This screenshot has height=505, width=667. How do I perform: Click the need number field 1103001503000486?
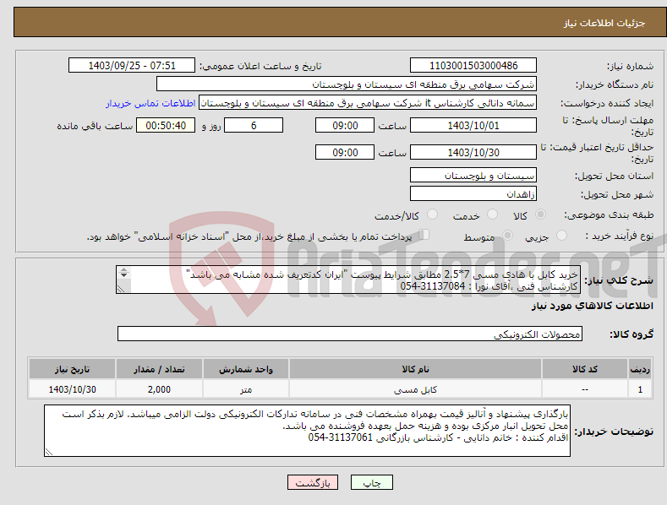tap(473, 66)
